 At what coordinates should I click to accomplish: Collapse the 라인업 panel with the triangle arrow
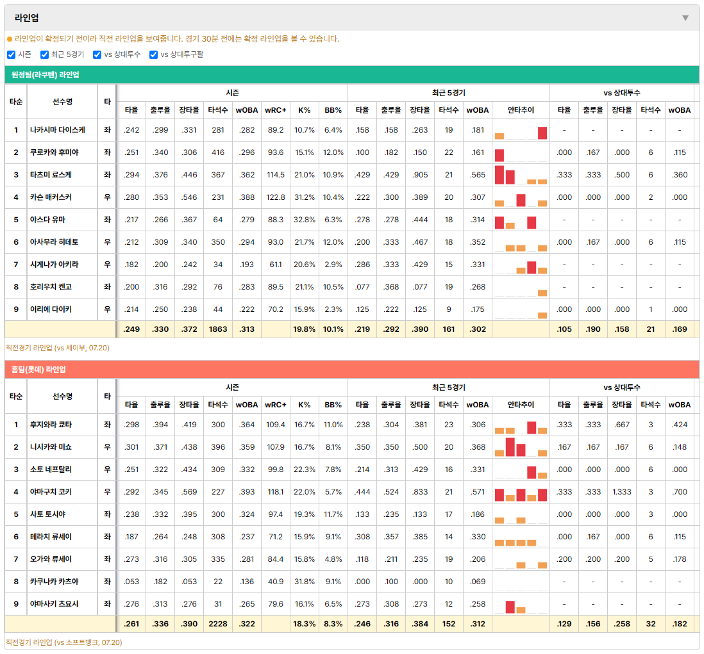point(685,18)
